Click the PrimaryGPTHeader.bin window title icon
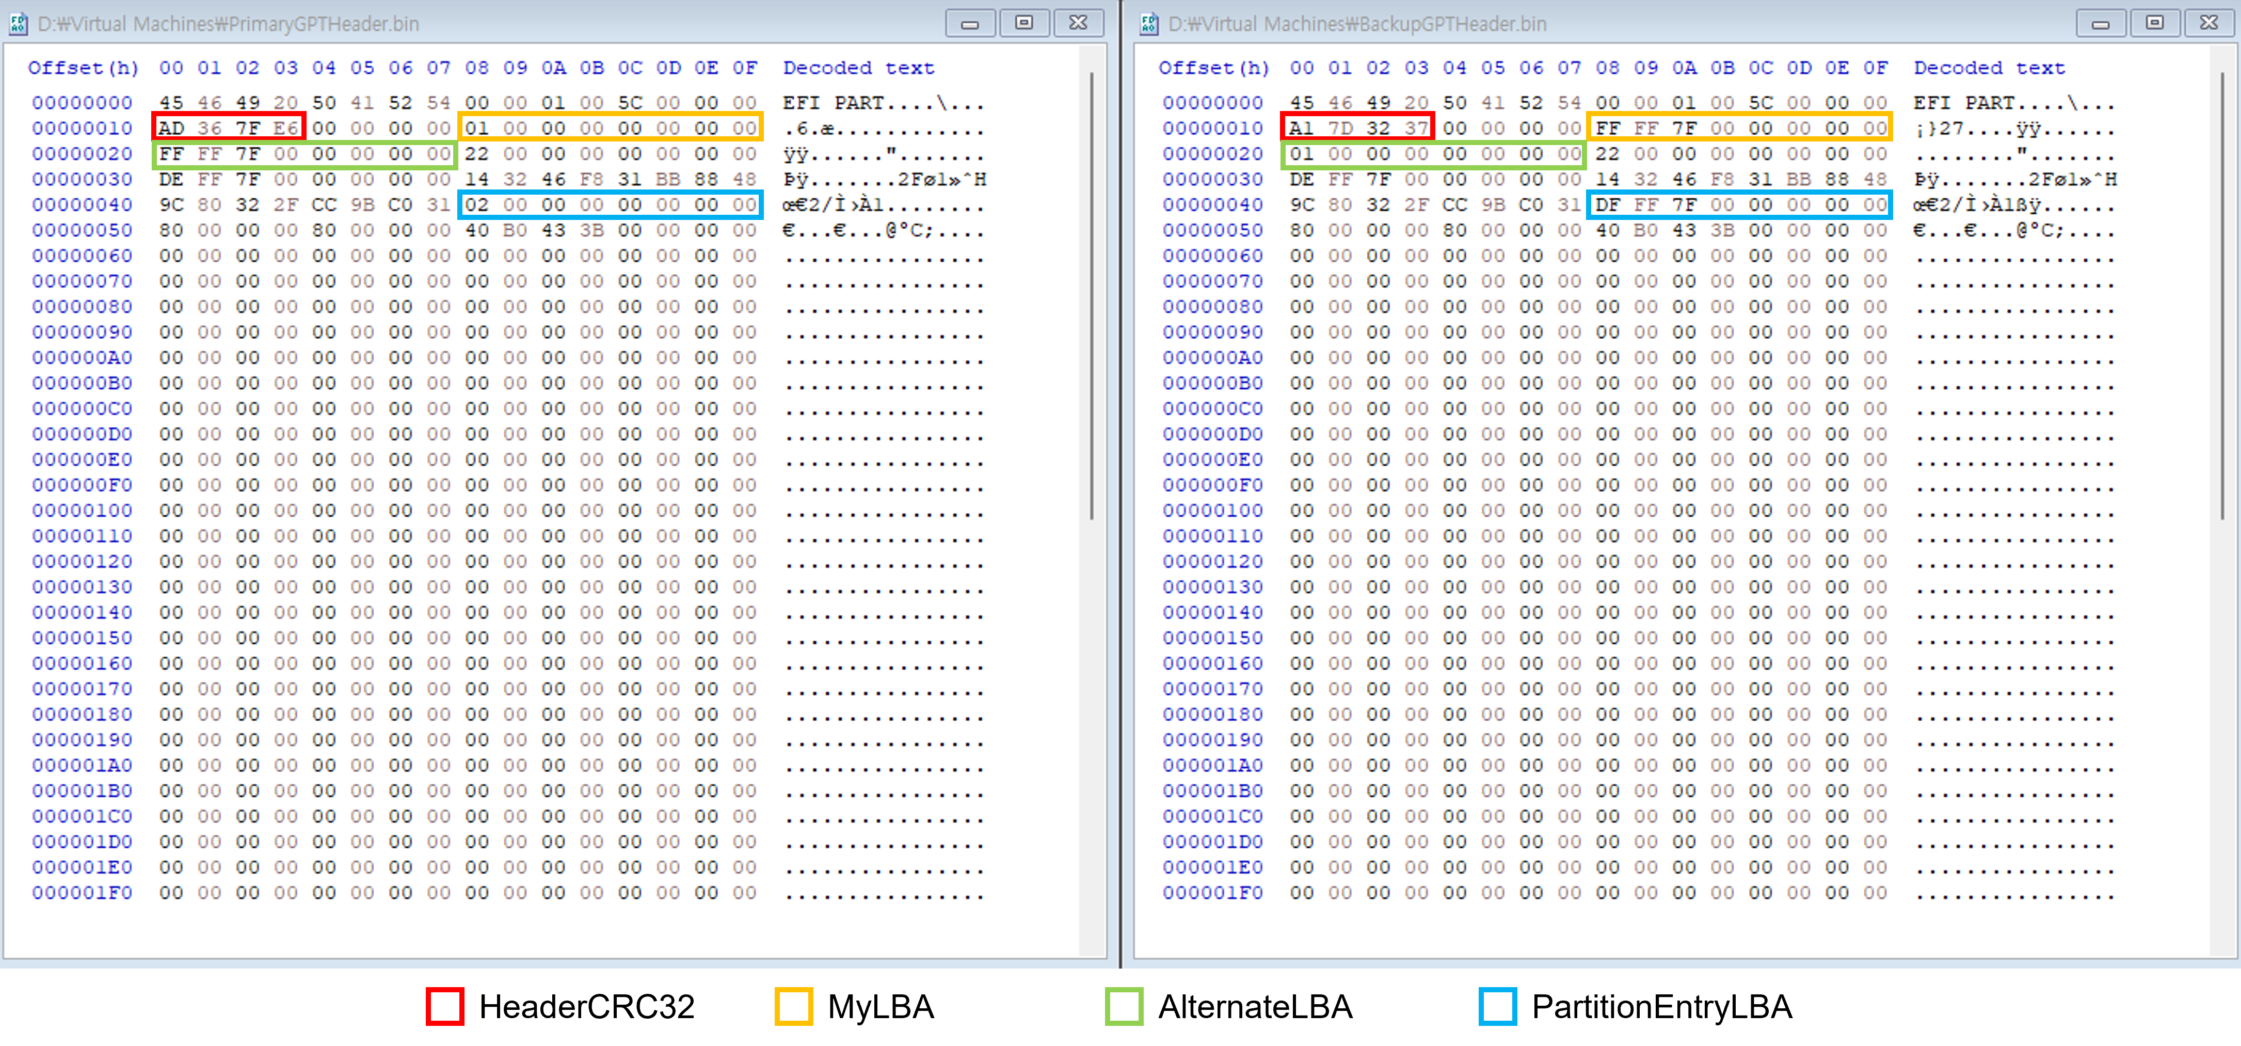Viewport: 2241px width, 1046px height. point(18,24)
